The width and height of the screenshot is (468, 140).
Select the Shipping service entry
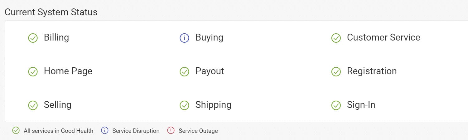(x=213, y=105)
